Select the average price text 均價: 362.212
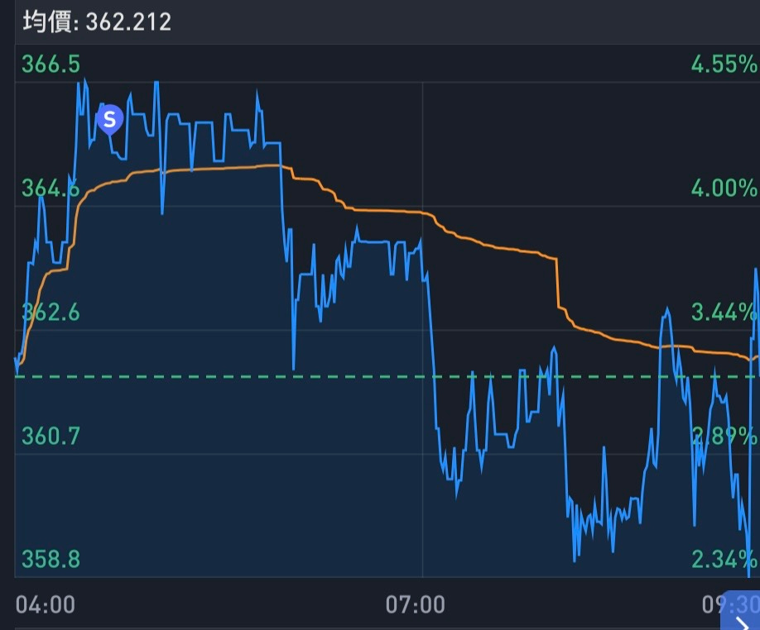 coord(97,21)
